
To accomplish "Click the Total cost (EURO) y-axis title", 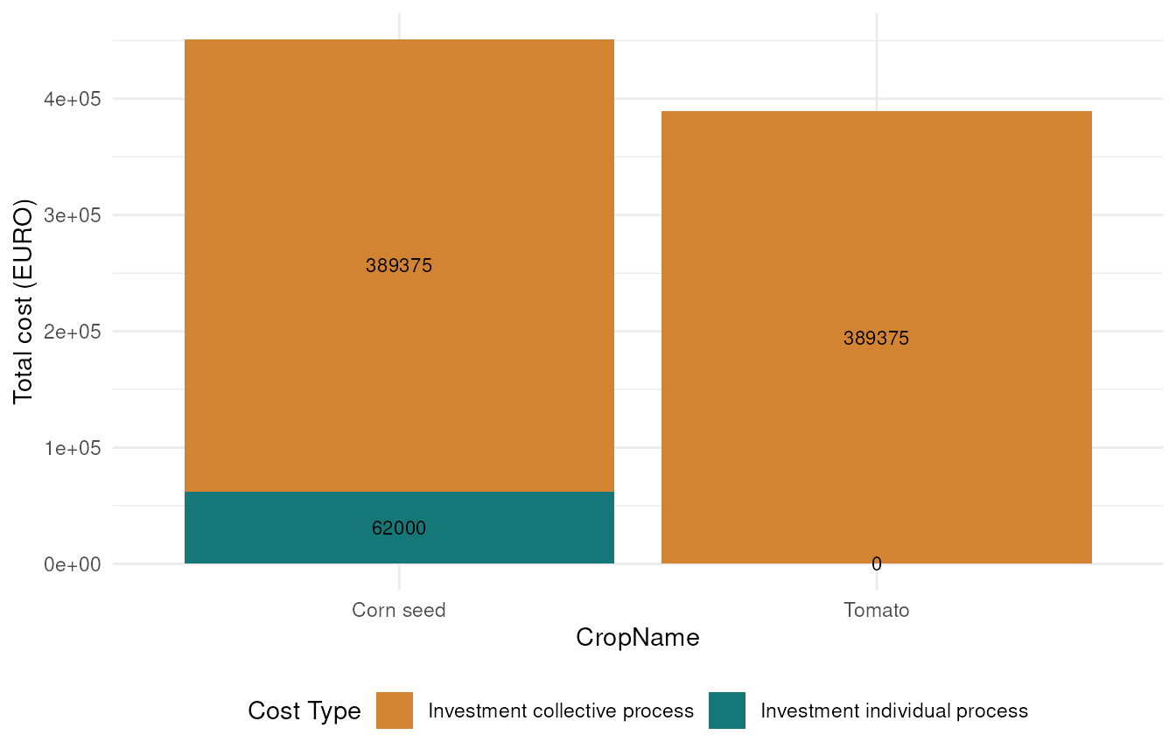I will (24, 302).
